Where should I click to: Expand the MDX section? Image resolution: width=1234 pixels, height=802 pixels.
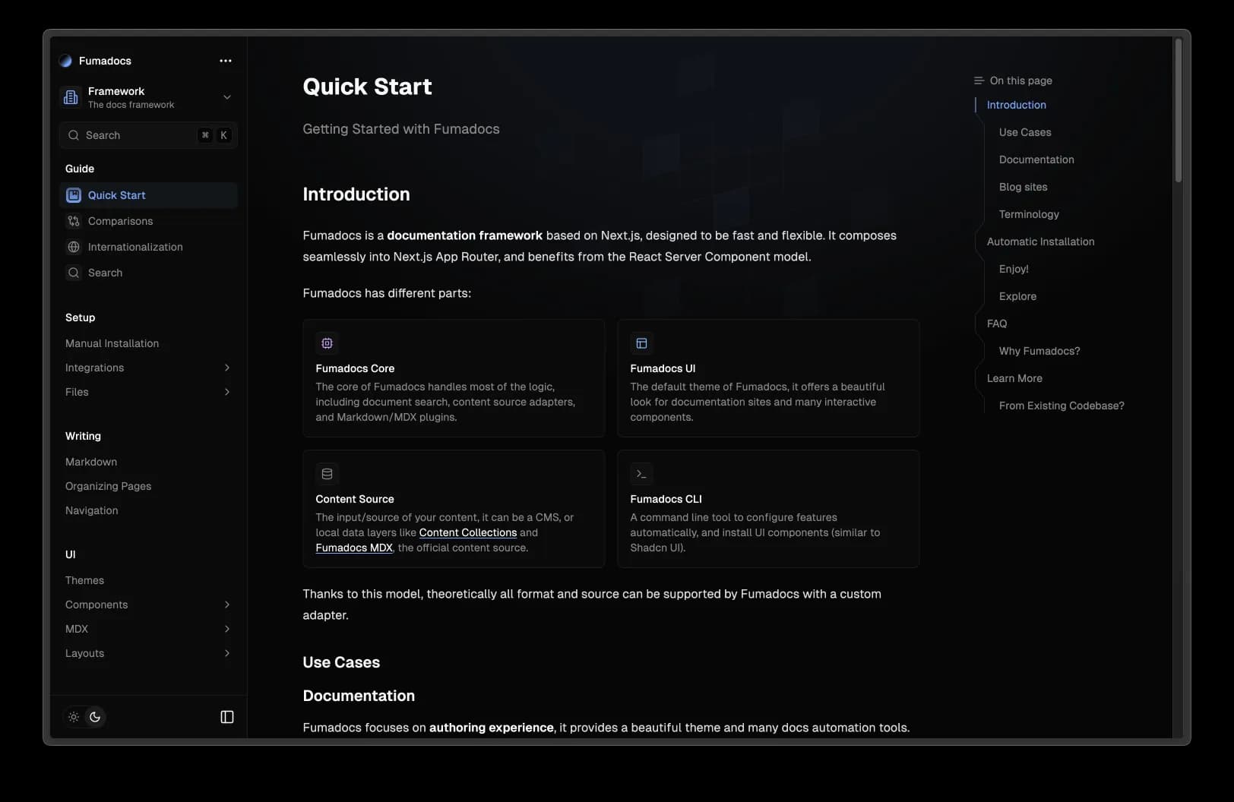click(x=226, y=629)
